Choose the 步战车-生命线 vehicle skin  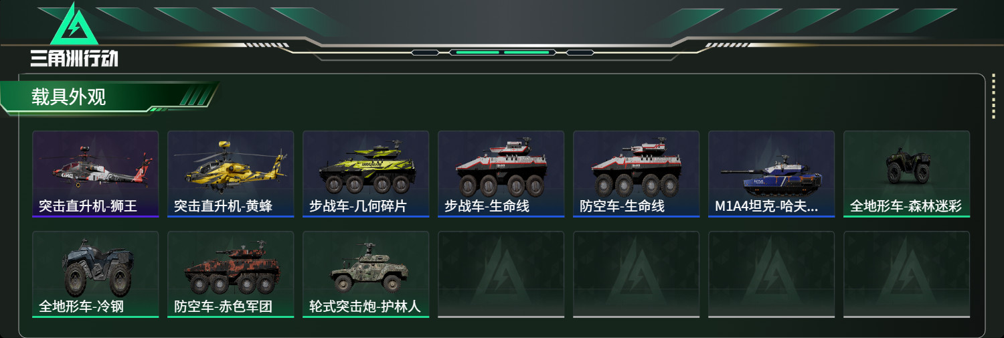pyautogui.click(x=501, y=174)
